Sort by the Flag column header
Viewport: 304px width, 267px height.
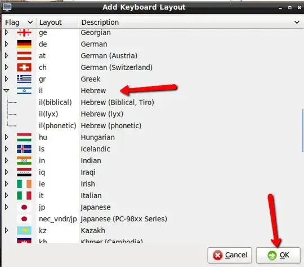19,23
